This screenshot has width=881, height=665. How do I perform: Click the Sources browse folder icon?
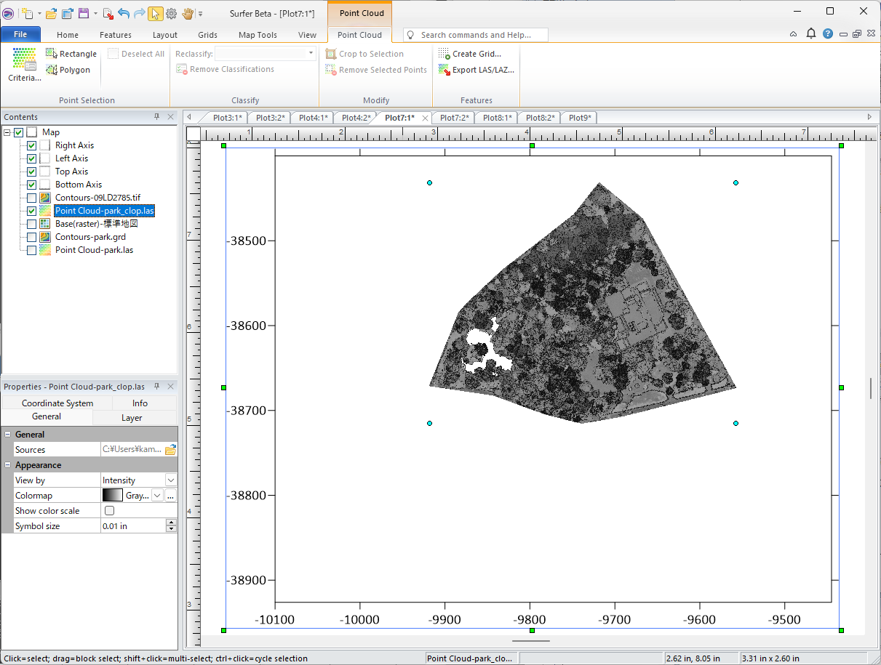pyautogui.click(x=170, y=450)
